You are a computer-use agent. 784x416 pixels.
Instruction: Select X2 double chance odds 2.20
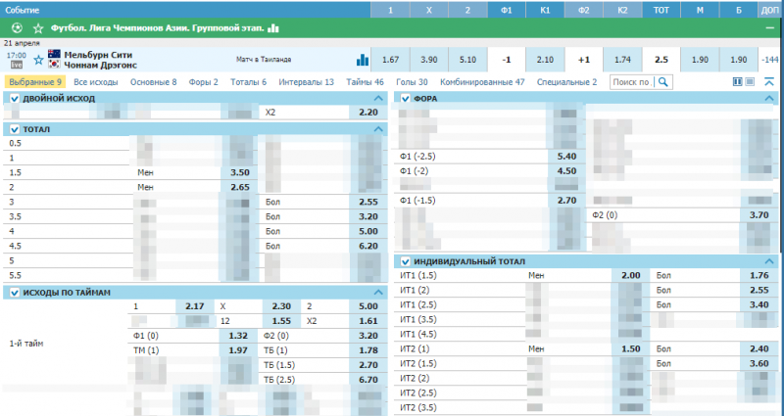(368, 113)
